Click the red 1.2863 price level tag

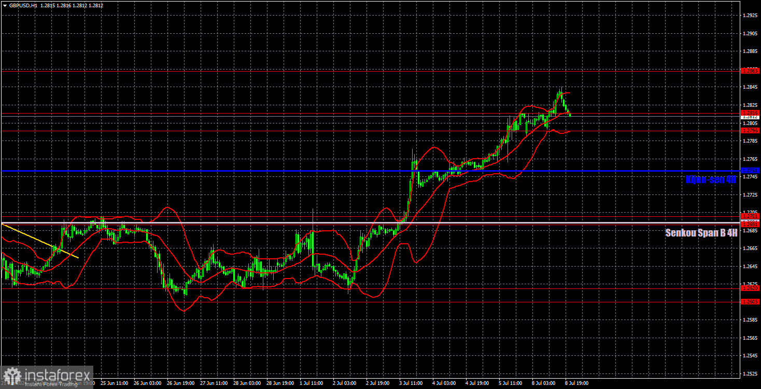point(750,71)
